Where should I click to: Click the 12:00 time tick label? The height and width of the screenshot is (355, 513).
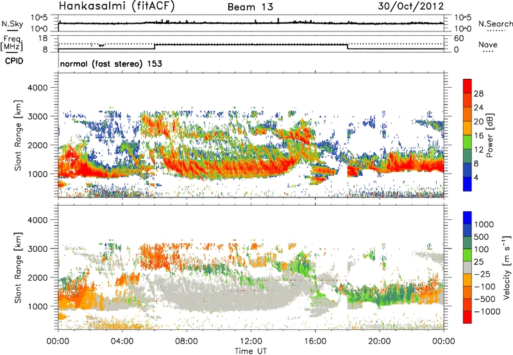click(x=251, y=342)
